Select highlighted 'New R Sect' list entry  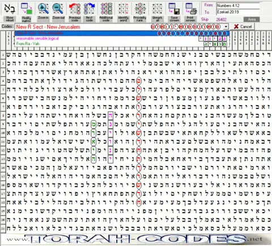tap(122, 34)
